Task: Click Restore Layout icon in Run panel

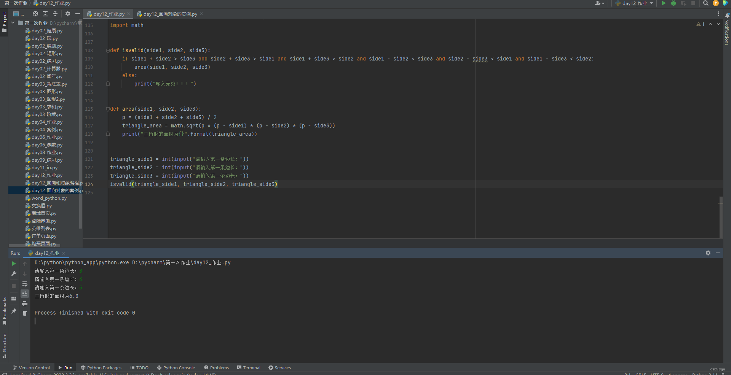Action: pyautogui.click(x=14, y=299)
